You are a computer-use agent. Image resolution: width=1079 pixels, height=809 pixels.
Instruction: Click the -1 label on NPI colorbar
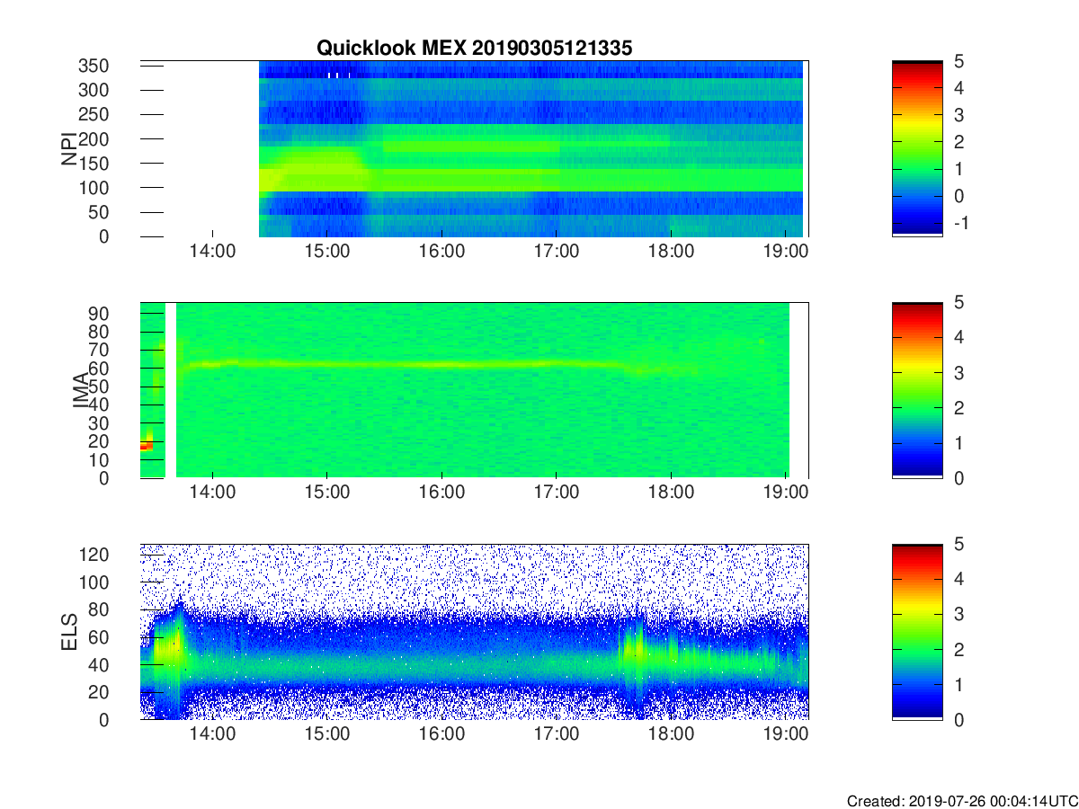[959, 222]
